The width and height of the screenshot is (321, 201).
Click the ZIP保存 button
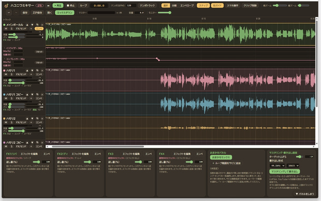37,13
